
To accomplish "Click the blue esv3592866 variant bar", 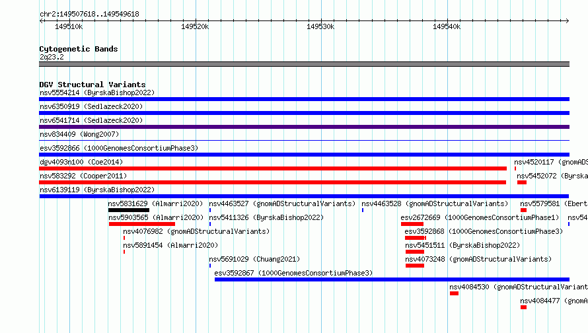I will 304,155.
